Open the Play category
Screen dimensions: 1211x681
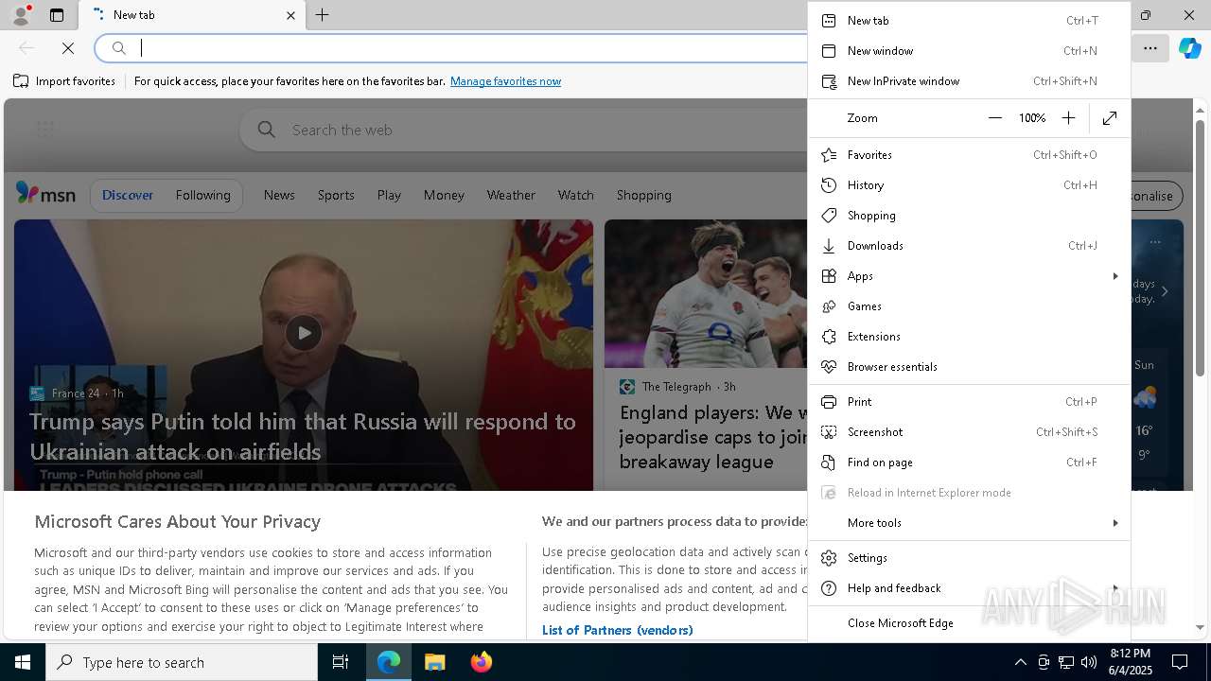pos(389,195)
